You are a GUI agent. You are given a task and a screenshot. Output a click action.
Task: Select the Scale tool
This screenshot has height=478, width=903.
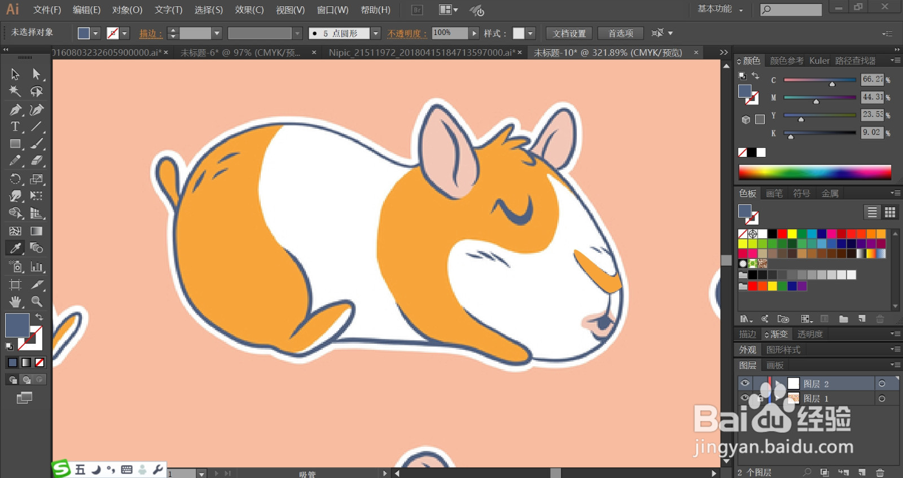(x=37, y=179)
